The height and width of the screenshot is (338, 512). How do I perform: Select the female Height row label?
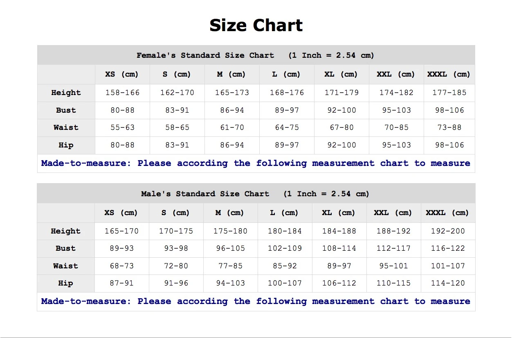[66, 93]
